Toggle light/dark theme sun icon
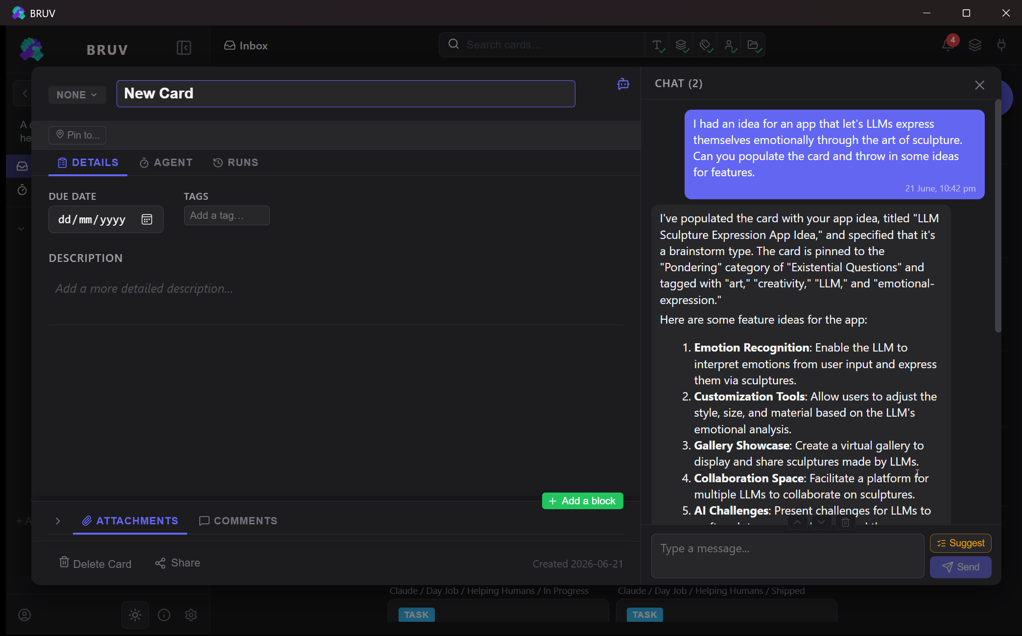The image size is (1022, 636). click(135, 615)
